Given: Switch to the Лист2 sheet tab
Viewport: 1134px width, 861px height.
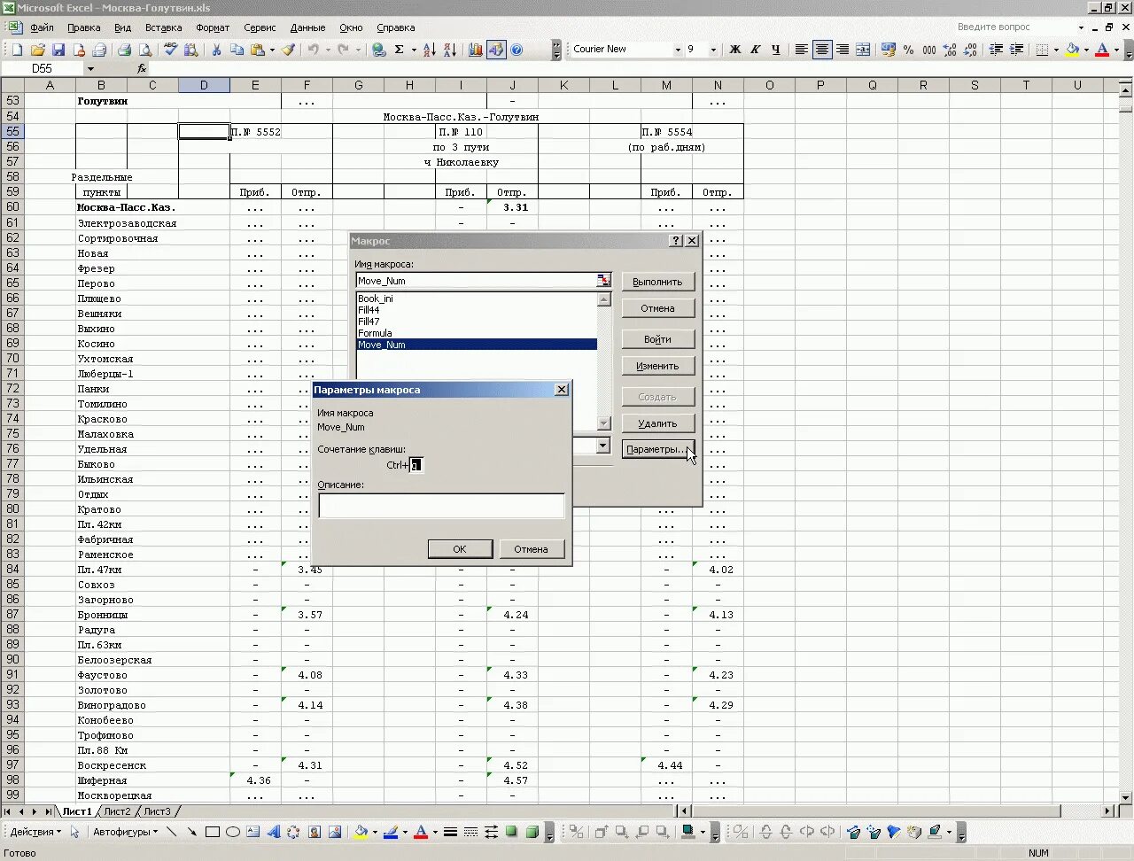Looking at the screenshot, I should (117, 811).
